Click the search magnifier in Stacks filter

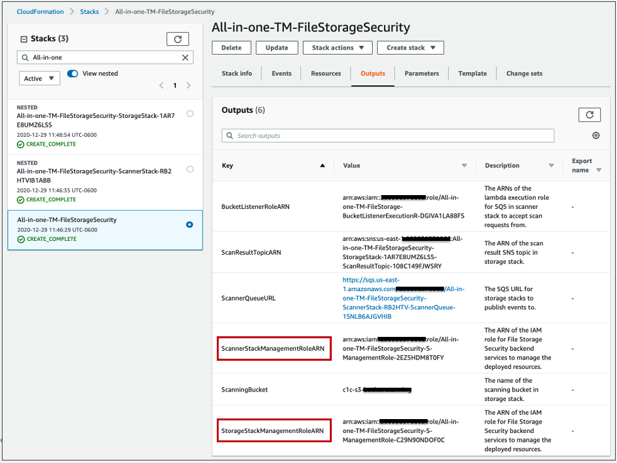tap(25, 57)
